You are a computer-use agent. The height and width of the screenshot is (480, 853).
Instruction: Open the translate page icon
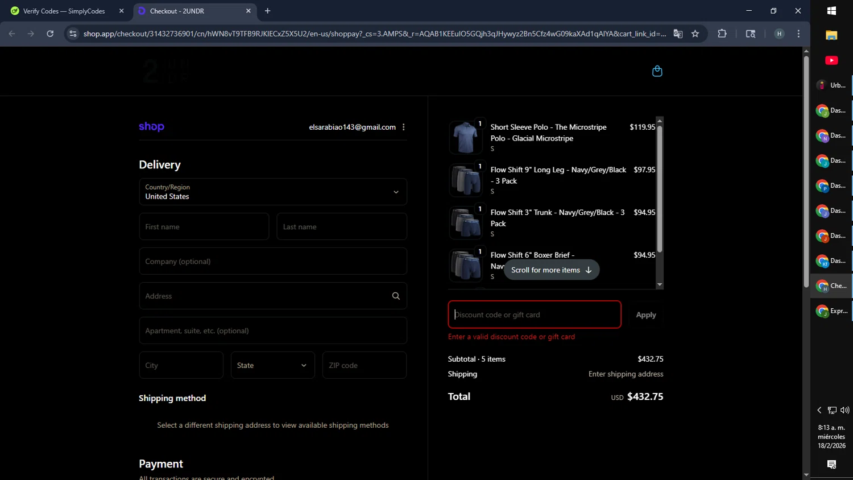pos(678,34)
